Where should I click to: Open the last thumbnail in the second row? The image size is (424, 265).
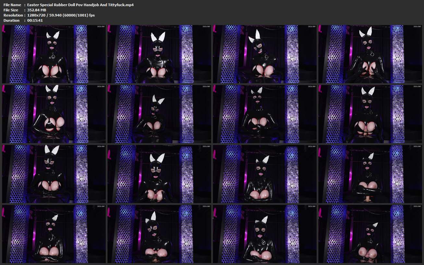pyautogui.click(x=370, y=114)
